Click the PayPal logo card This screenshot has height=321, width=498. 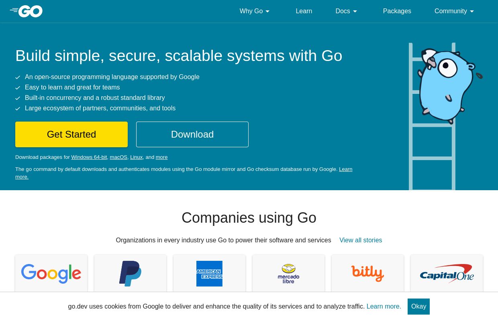click(130, 274)
